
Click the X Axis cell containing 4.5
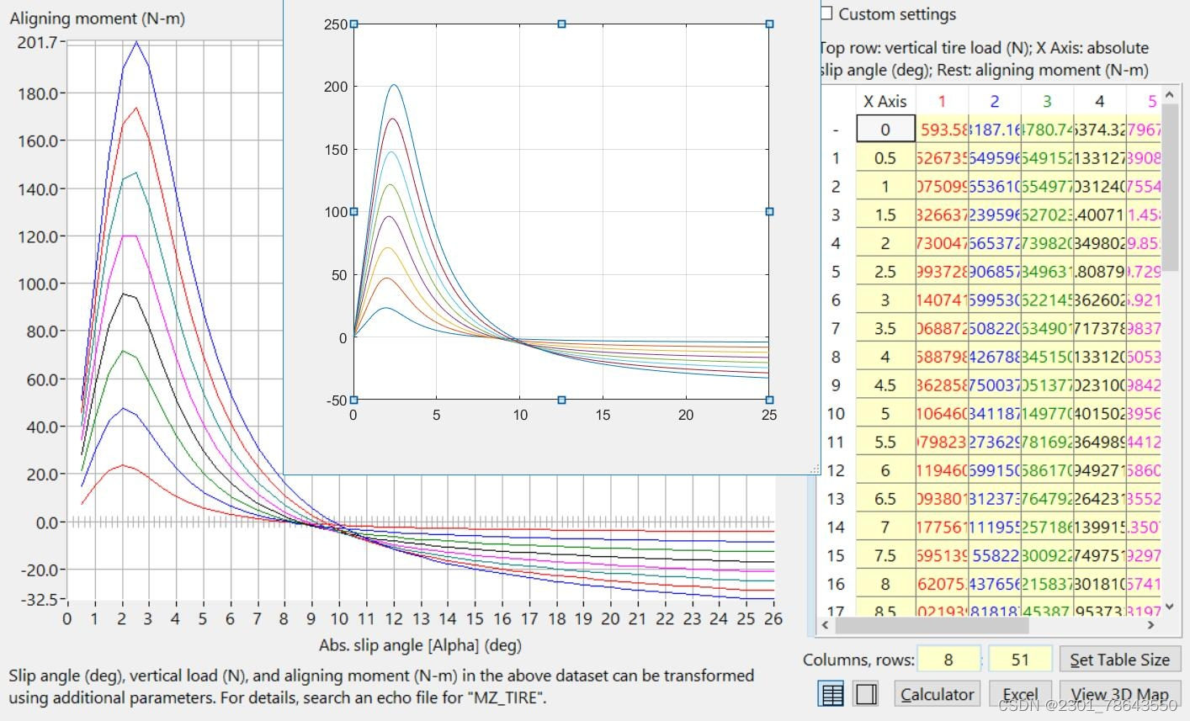click(x=885, y=385)
